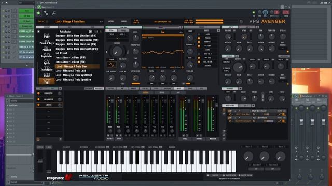Adjust the amp Volume knob
Image resolution: width=332 pixels, height=186 pixels.
point(228,37)
